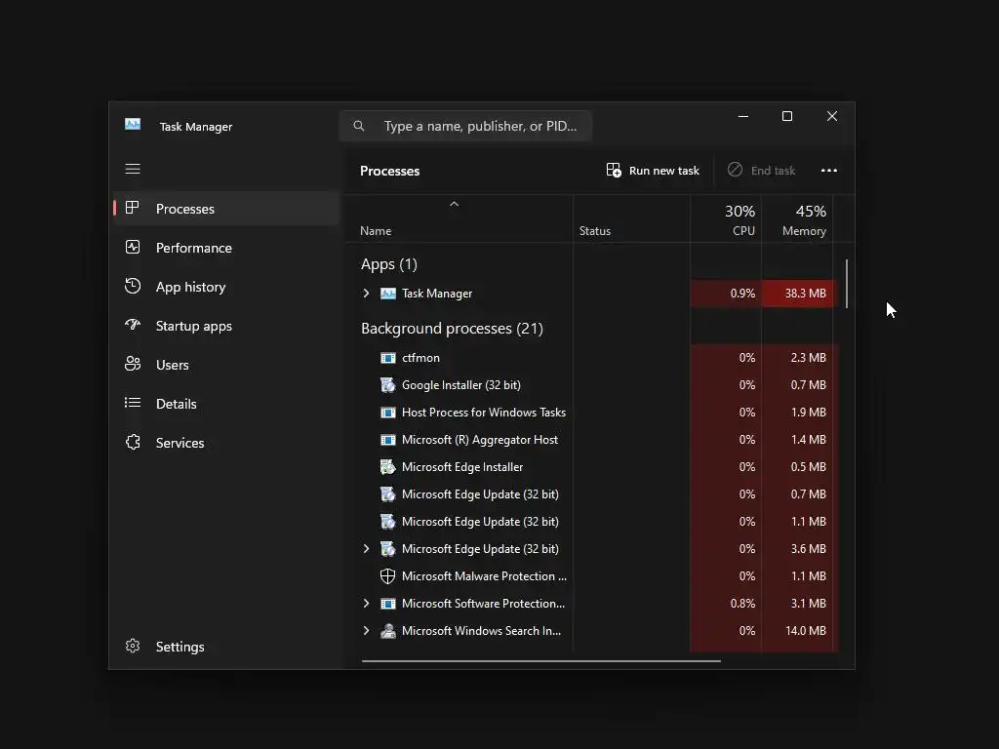Click the Microsoft Malware Protection shield icon
999x749 pixels.
pos(388,576)
